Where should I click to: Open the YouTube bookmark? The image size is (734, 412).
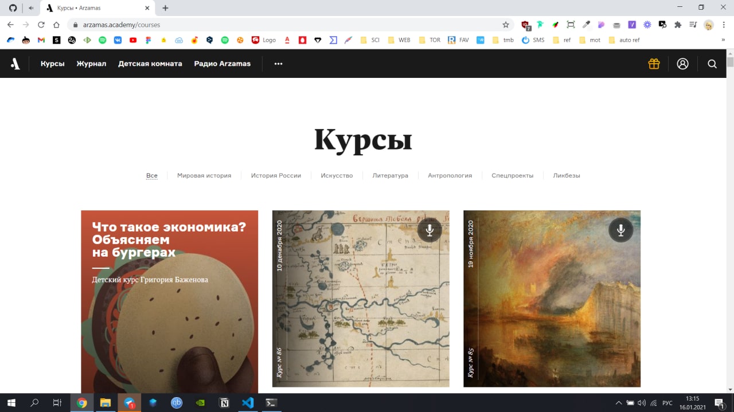(133, 40)
